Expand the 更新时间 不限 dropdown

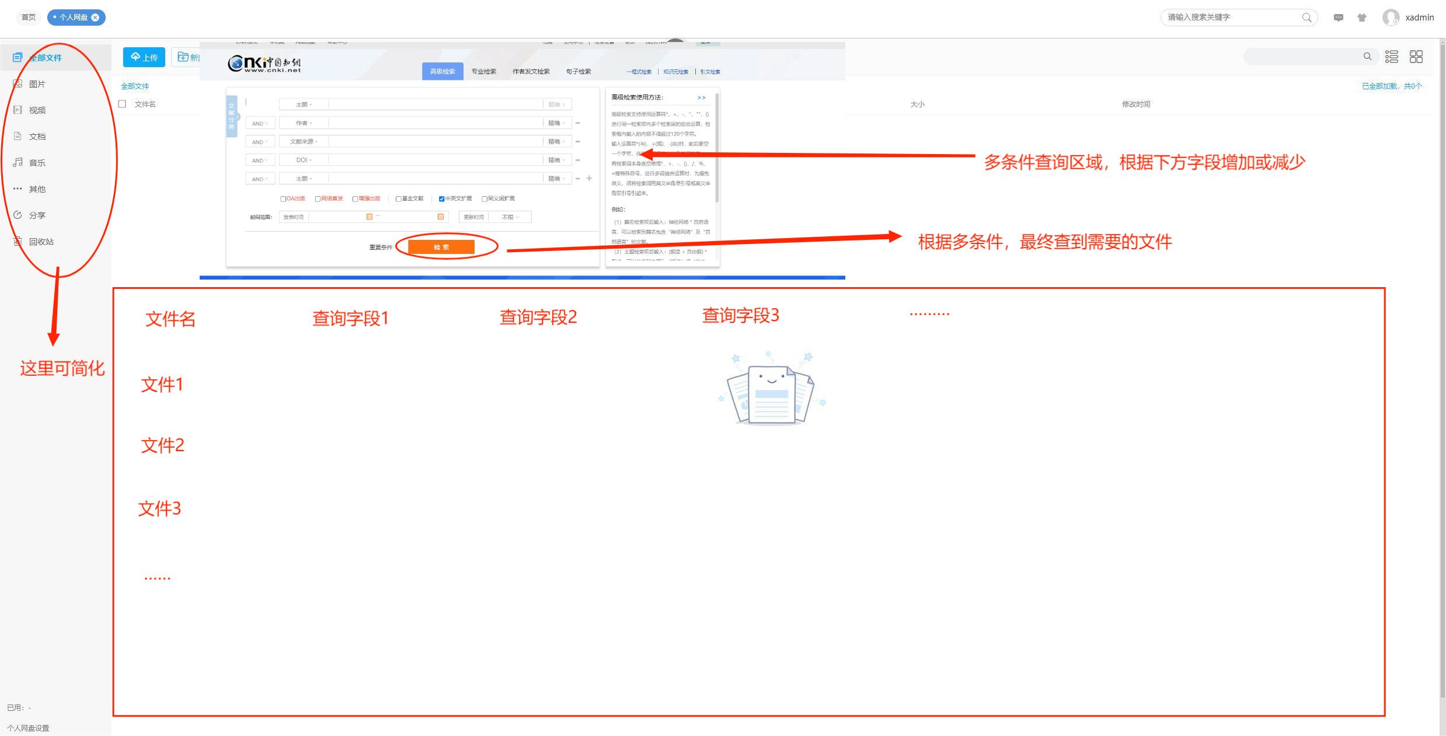coord(510,217)
